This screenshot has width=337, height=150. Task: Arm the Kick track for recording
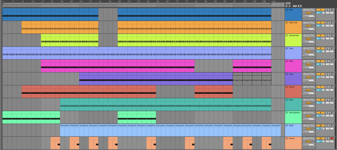coord(332,10)
